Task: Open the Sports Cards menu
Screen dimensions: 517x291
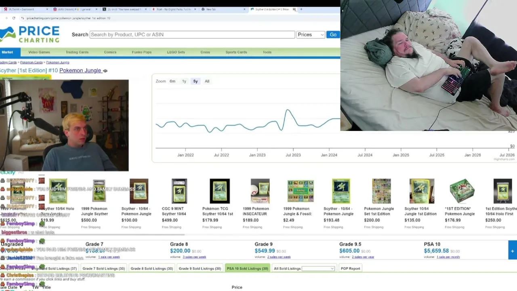Action: 236,52
